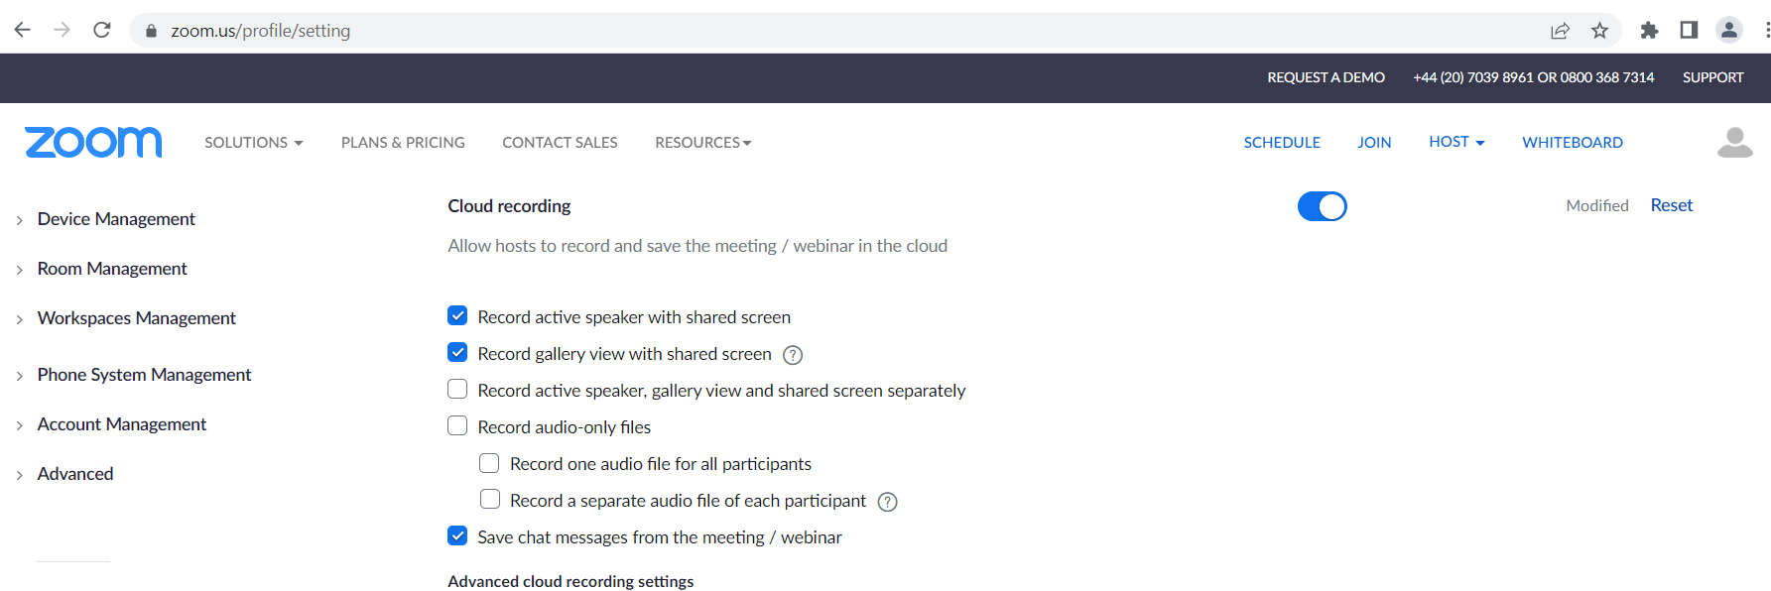Image resolution: width=1771 pixels, height=591 pixels.
Task: Open help icon beside separate audio file option
Action: [x=888, y=502]
